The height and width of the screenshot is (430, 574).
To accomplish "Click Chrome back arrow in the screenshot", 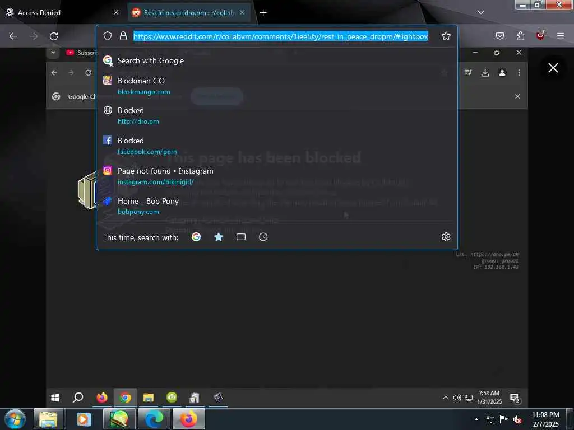I will tap(54, 73).
